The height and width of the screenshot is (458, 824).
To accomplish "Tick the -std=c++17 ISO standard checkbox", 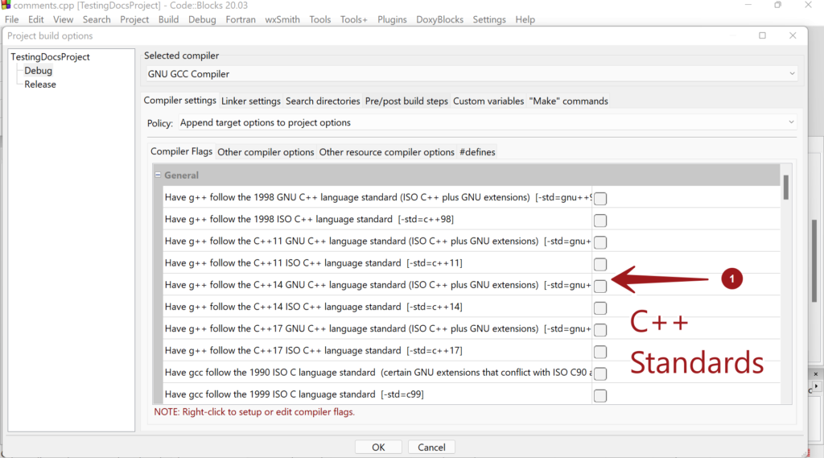I will pos(600,352).
